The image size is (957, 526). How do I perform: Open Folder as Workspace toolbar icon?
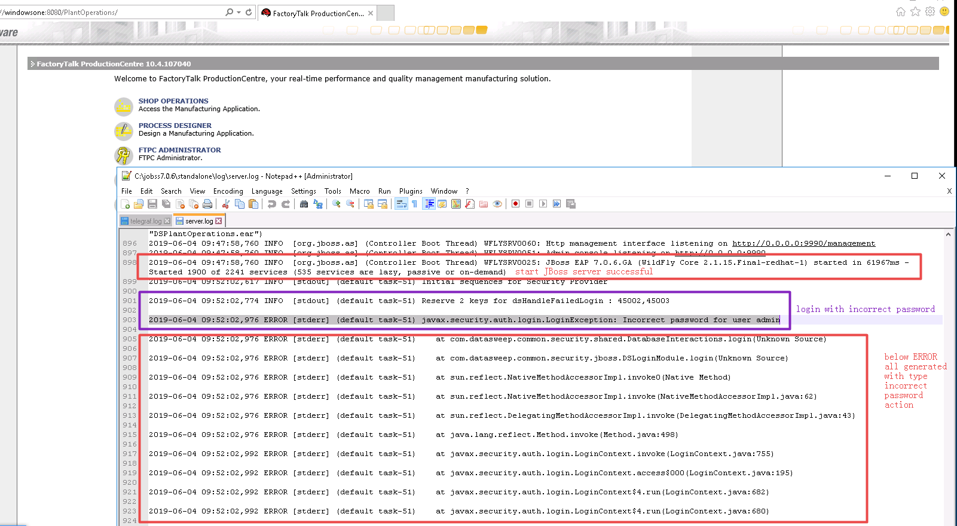tap(484, 204)
